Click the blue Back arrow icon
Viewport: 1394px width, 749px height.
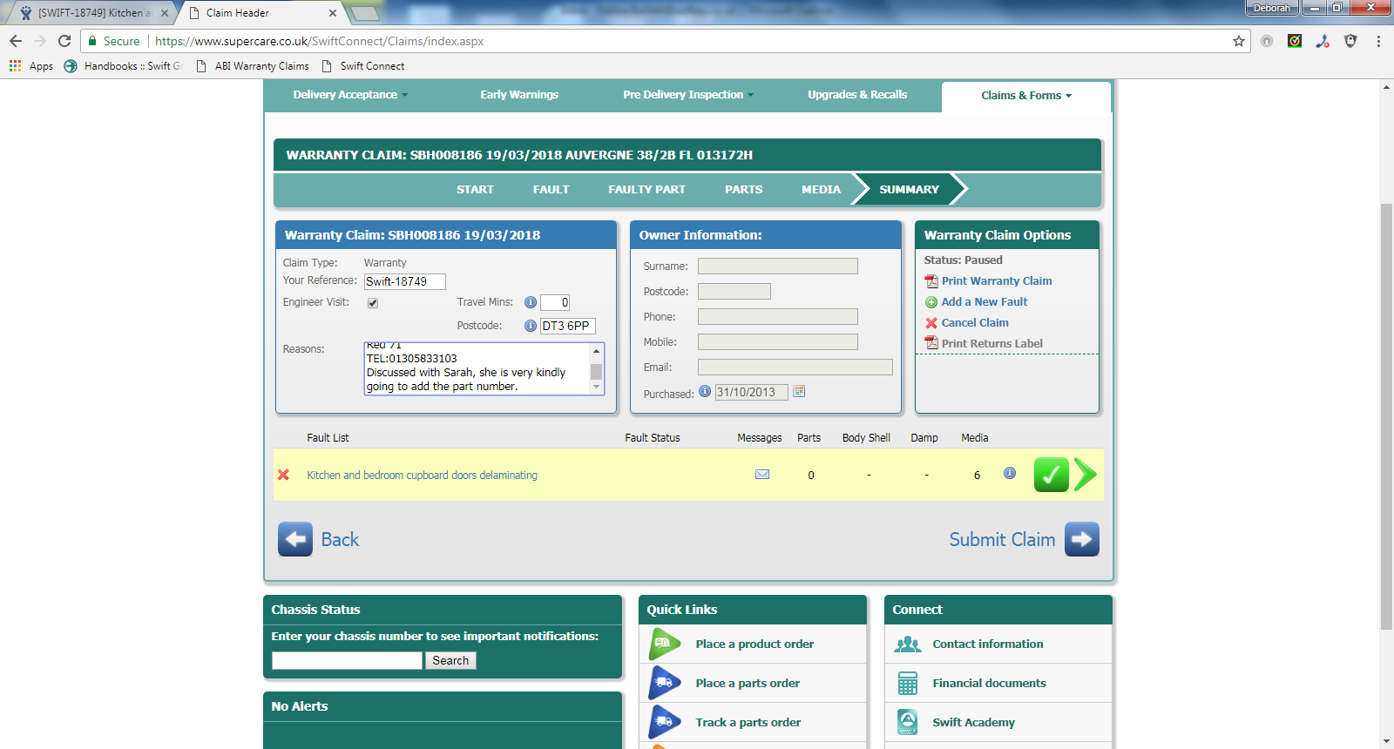[x=295, y=539]
